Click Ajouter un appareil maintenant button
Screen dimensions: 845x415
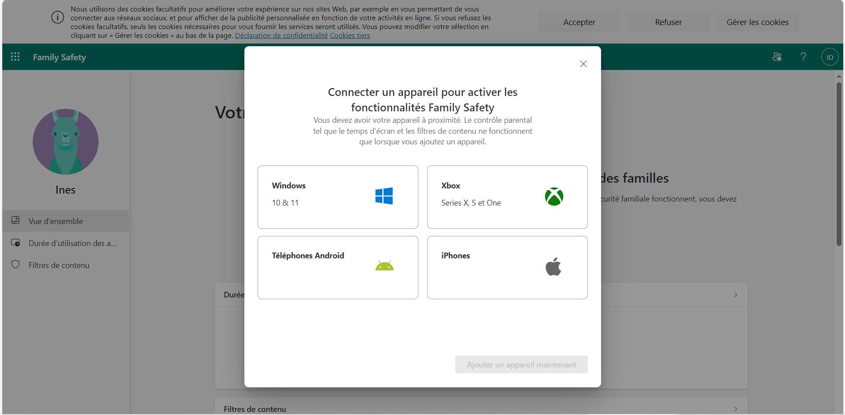[x=521, y=364]
